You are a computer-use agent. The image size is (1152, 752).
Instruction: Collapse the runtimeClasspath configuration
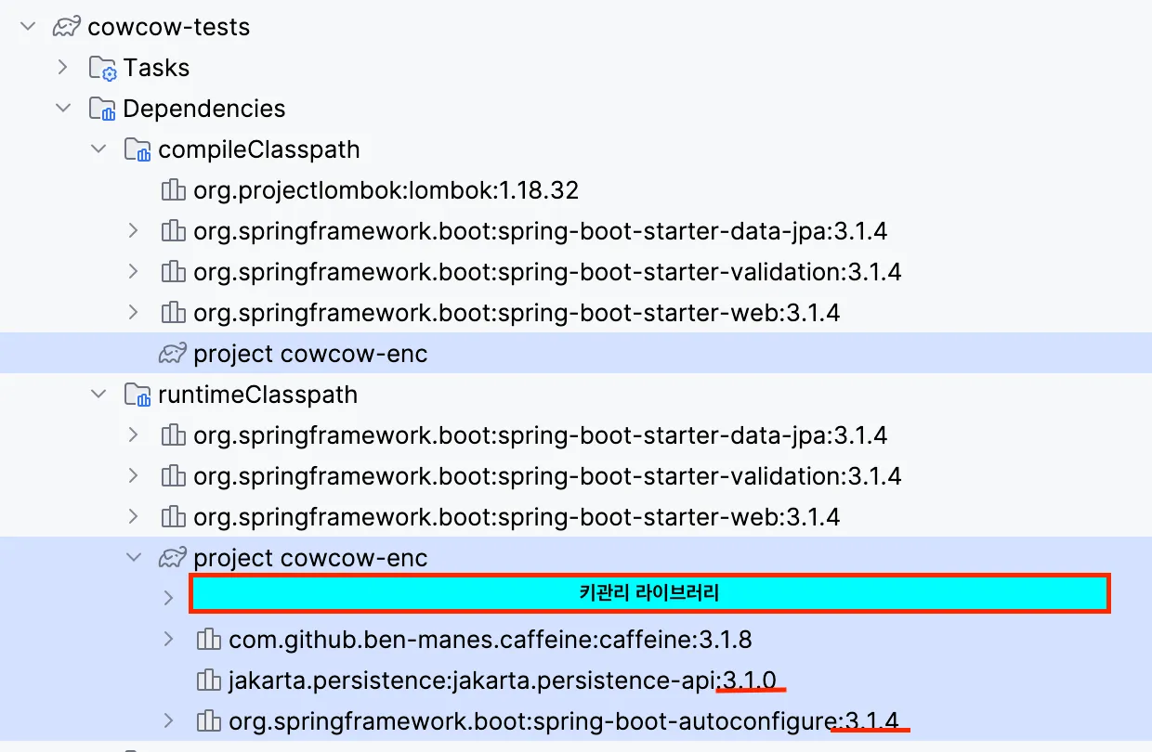tap(98, 395)
